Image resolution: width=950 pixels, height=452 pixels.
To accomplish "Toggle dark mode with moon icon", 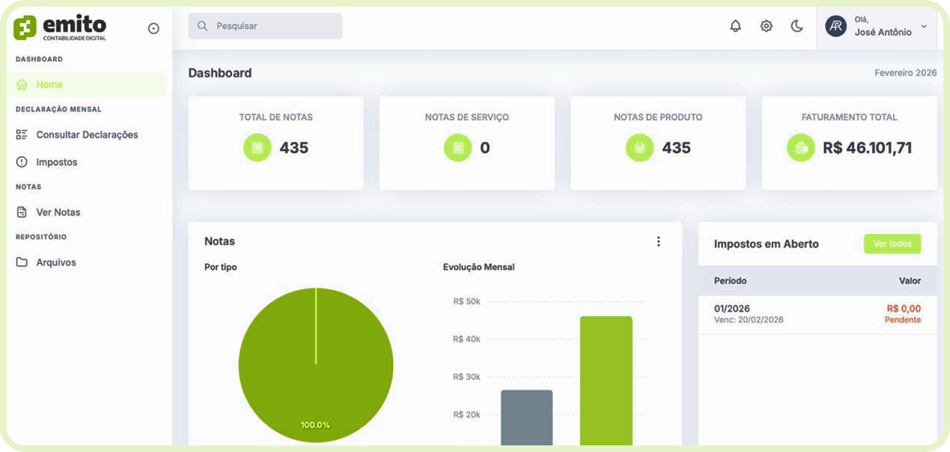I will click(x=797, y=26).
